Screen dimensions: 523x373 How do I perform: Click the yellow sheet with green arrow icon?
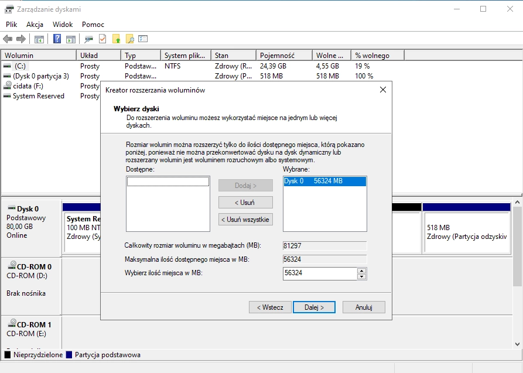coord(117,39)
